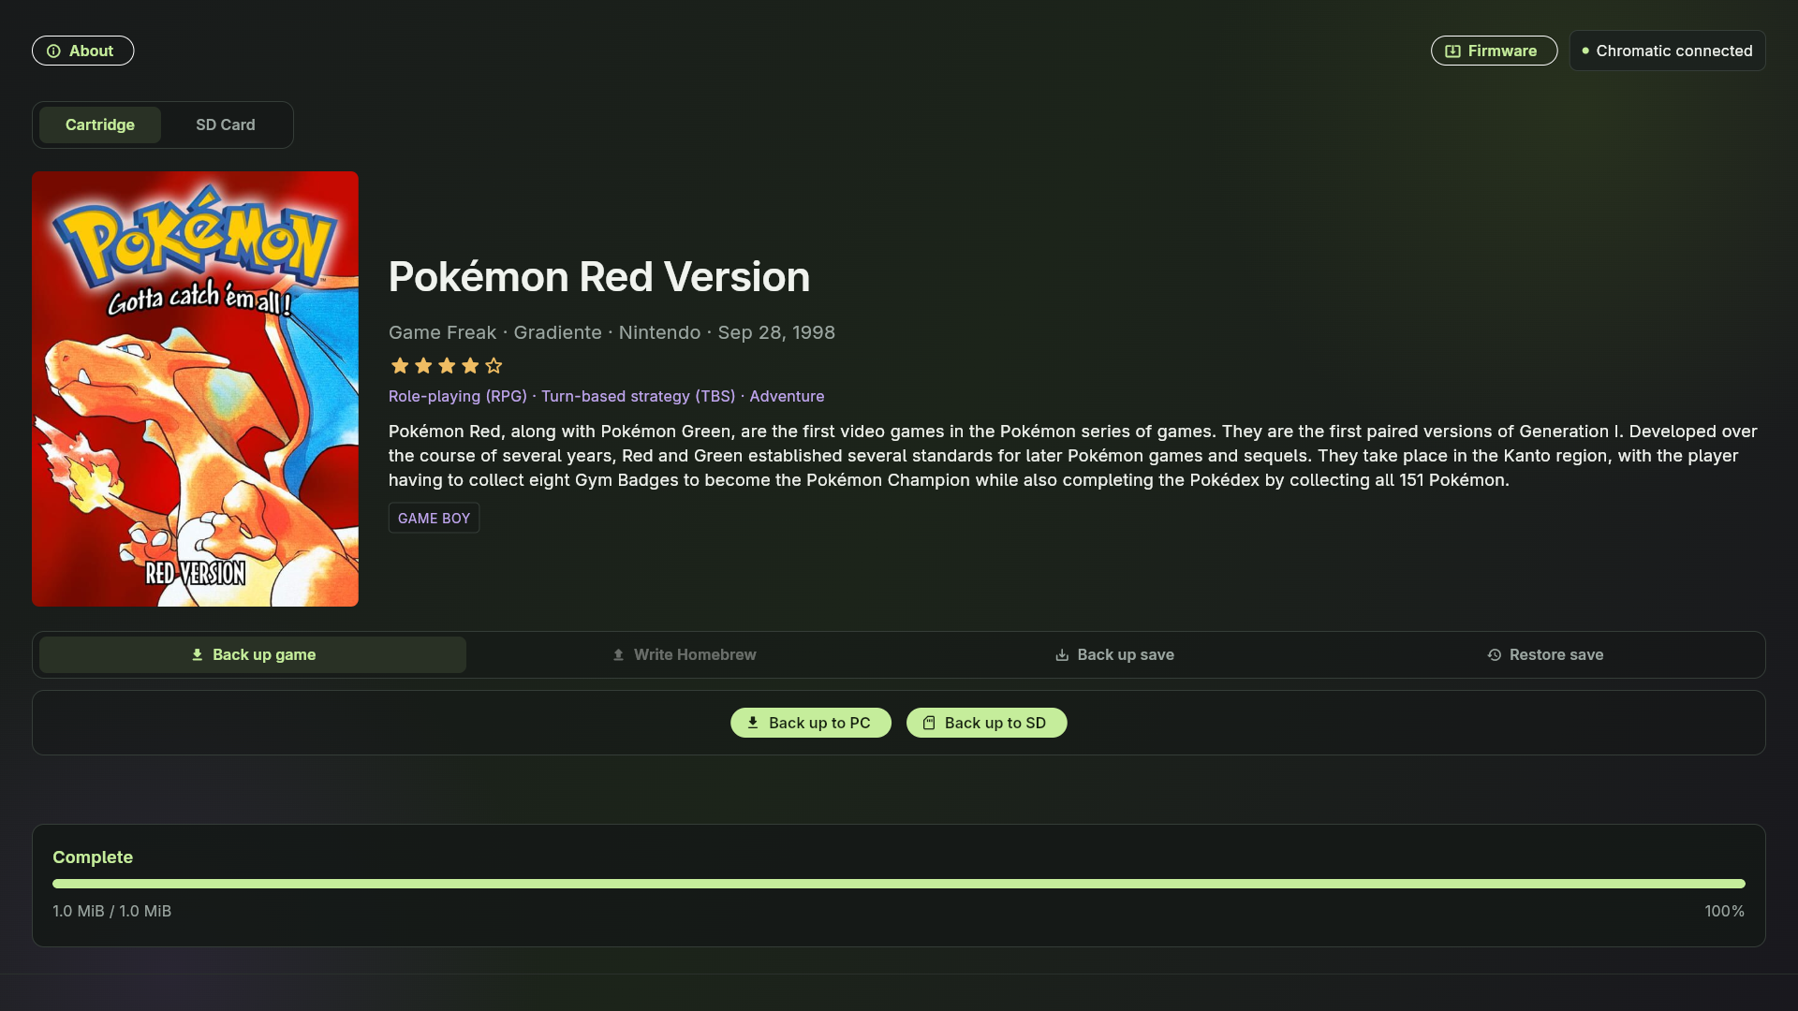Image resolution: width=1798 pixels, height=1011 pixels.
Task: Click the Restore save history icon
Action: [x=1495, y=654]
